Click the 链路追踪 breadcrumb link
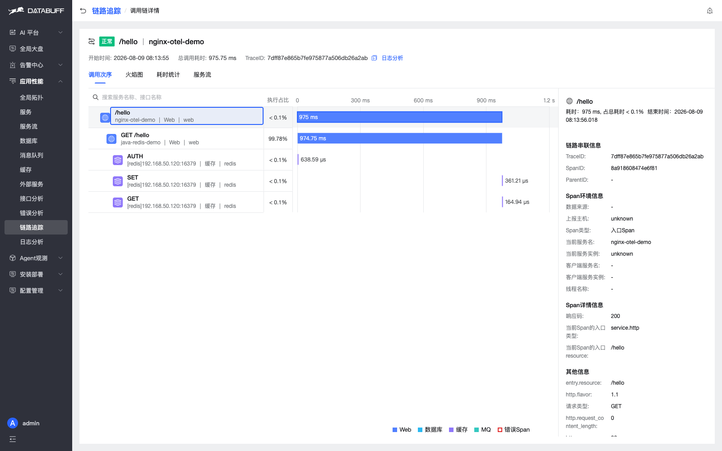This screenshot has width=722, height=451. (x=106, y=11)
